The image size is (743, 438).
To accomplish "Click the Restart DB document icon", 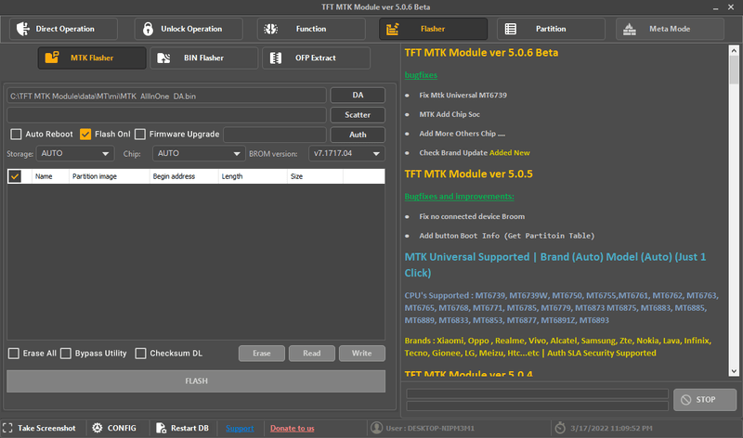I will tap(161, 428).
